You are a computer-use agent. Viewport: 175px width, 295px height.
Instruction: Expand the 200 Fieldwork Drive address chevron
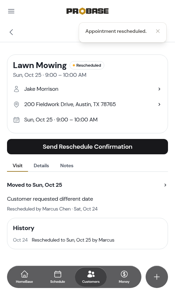[x=159, y=104]
